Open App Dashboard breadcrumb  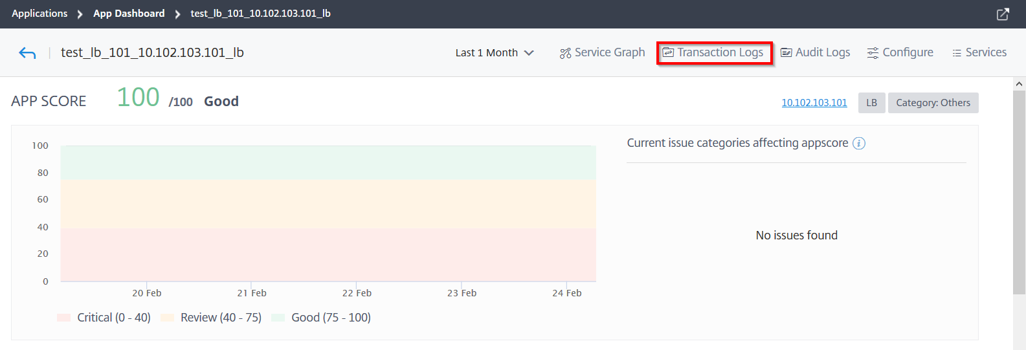point(129,13)
